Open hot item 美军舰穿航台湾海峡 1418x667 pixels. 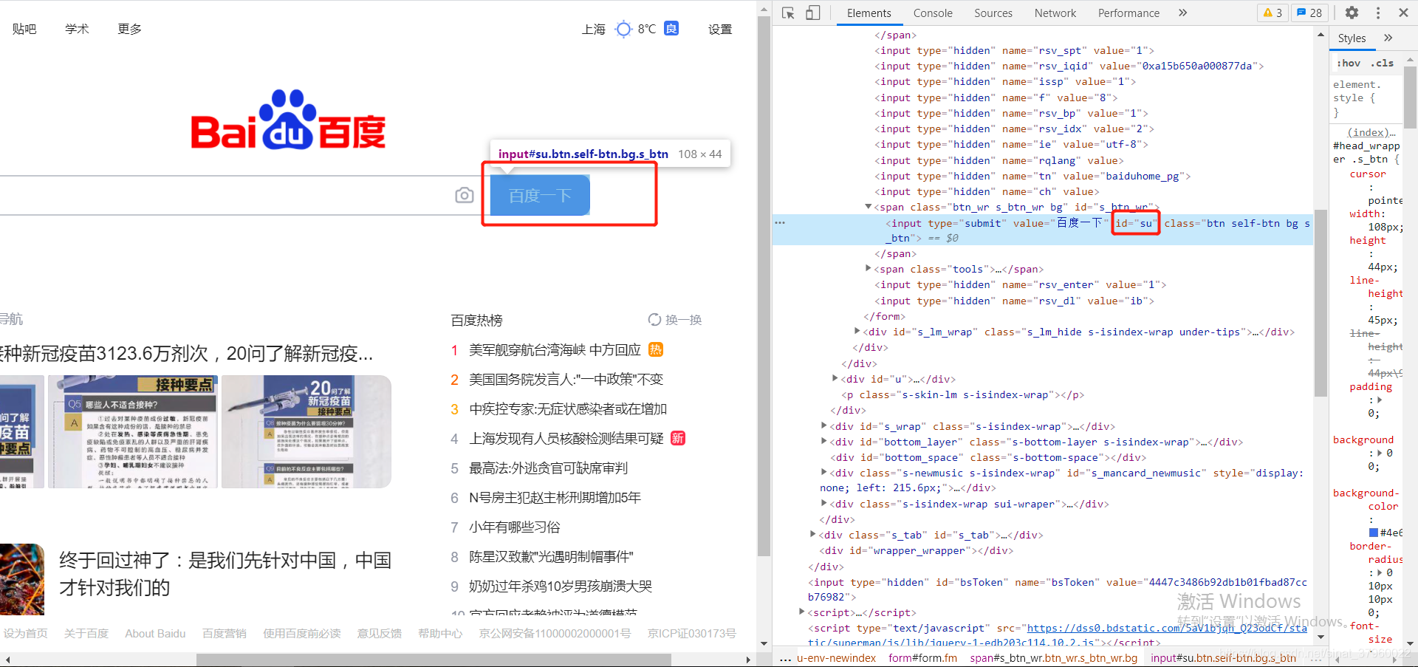(555, 349)
